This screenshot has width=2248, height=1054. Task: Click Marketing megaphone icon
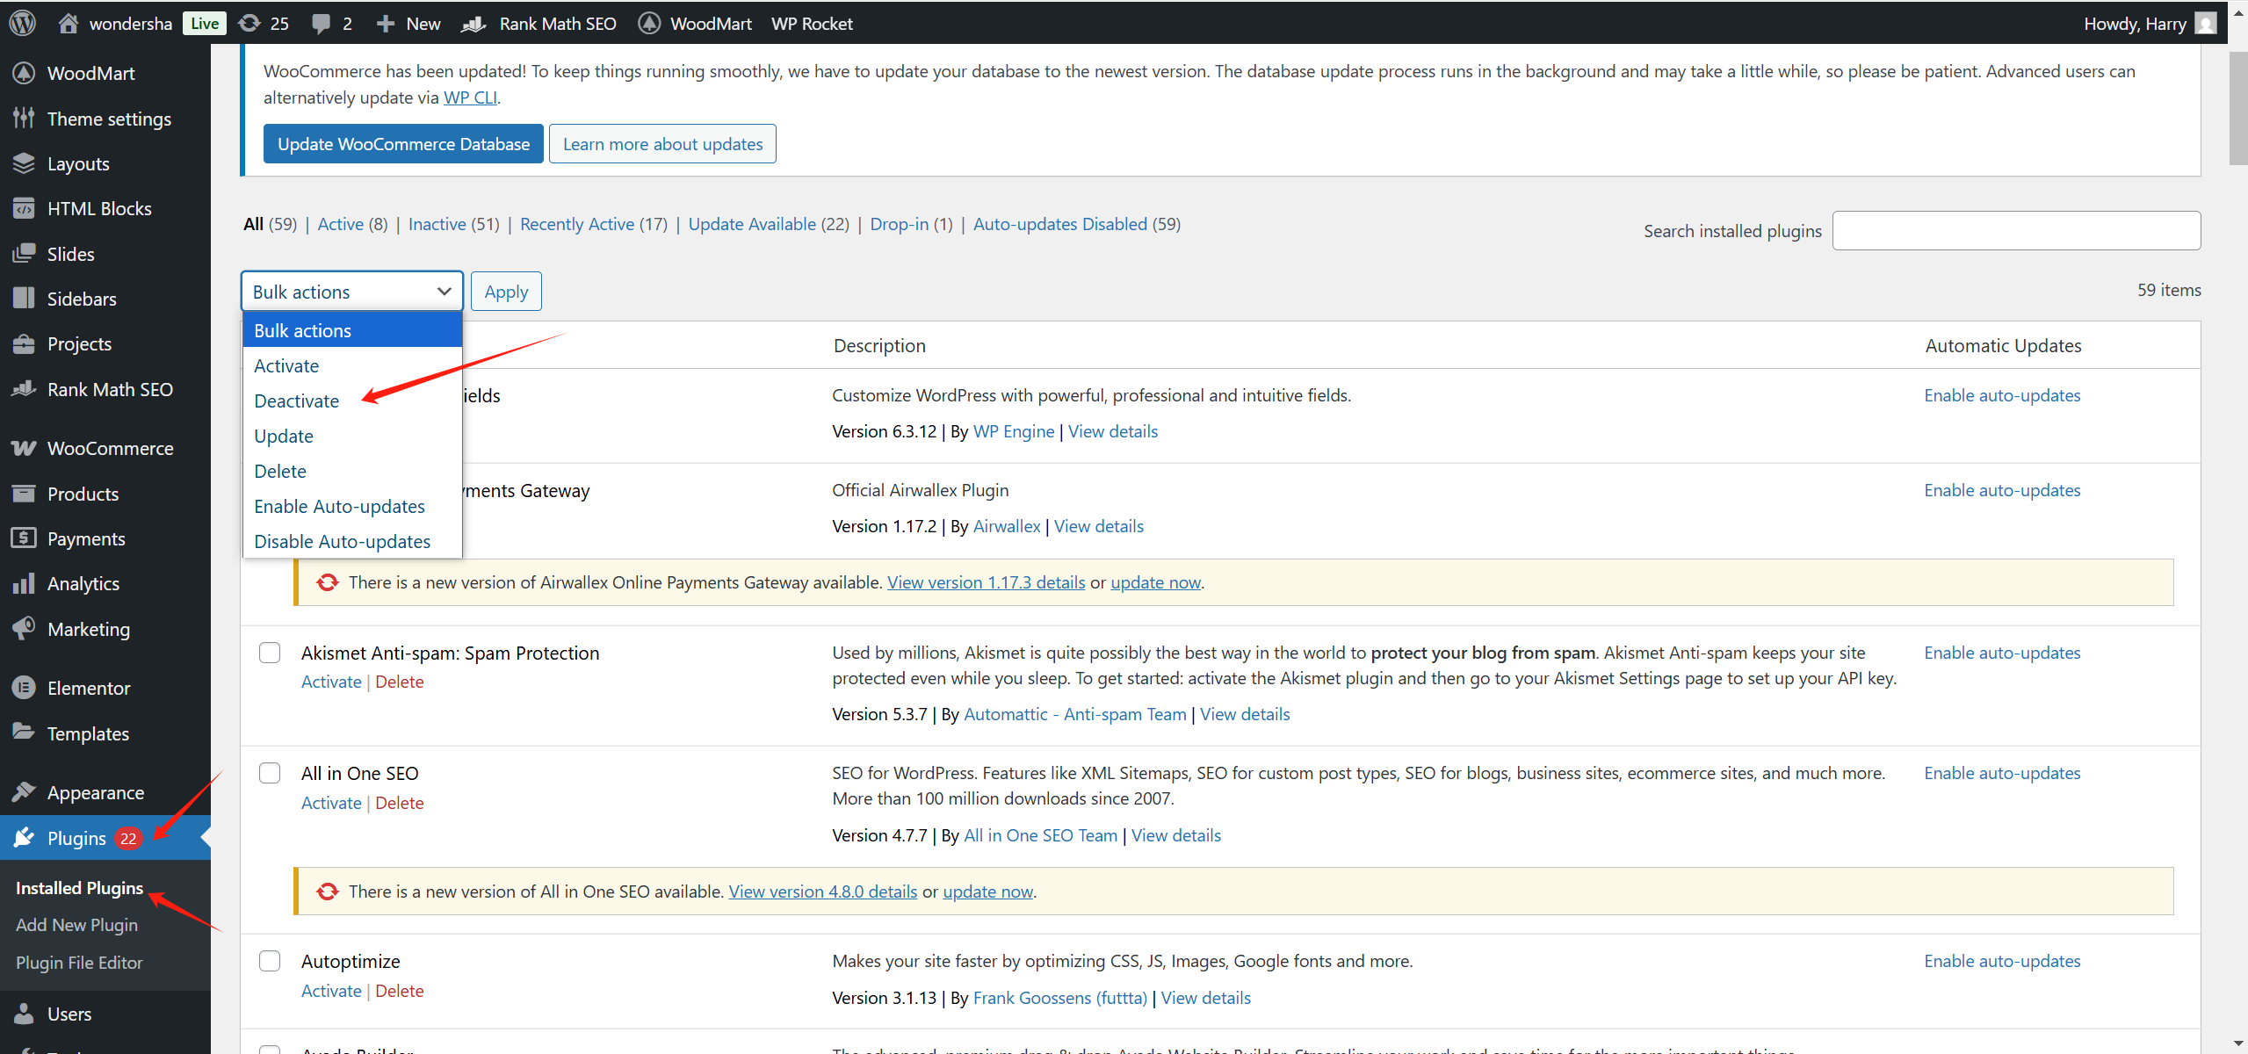(24, 629)
